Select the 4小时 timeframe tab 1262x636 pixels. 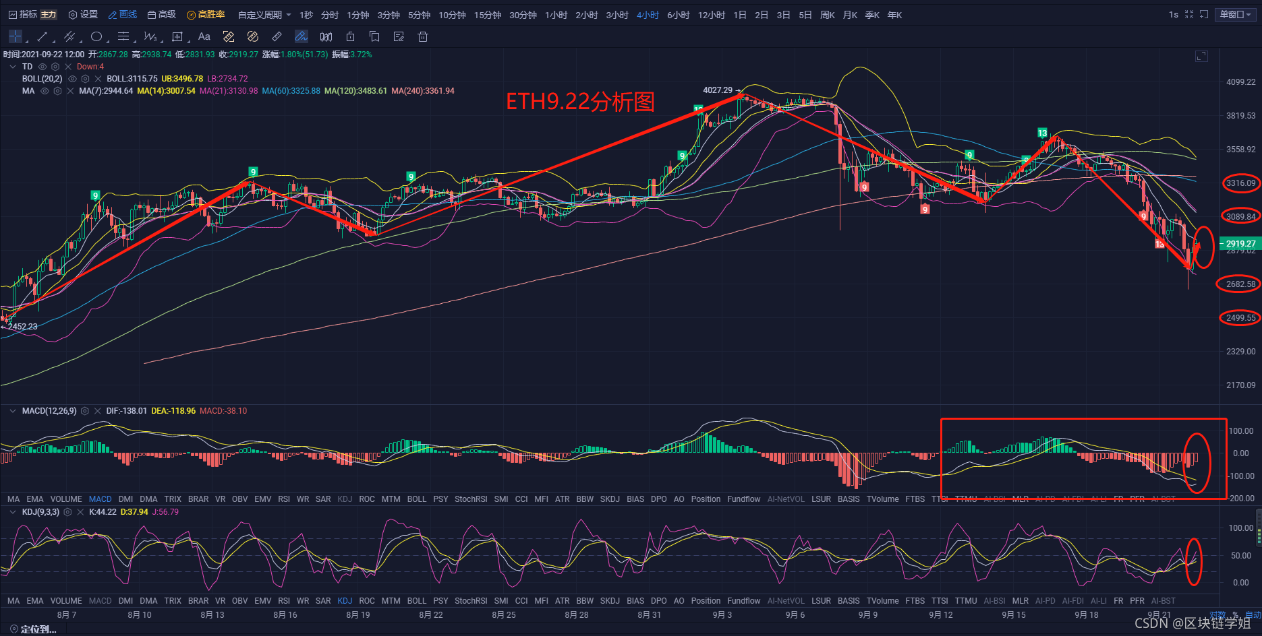(x=648, y=15)
